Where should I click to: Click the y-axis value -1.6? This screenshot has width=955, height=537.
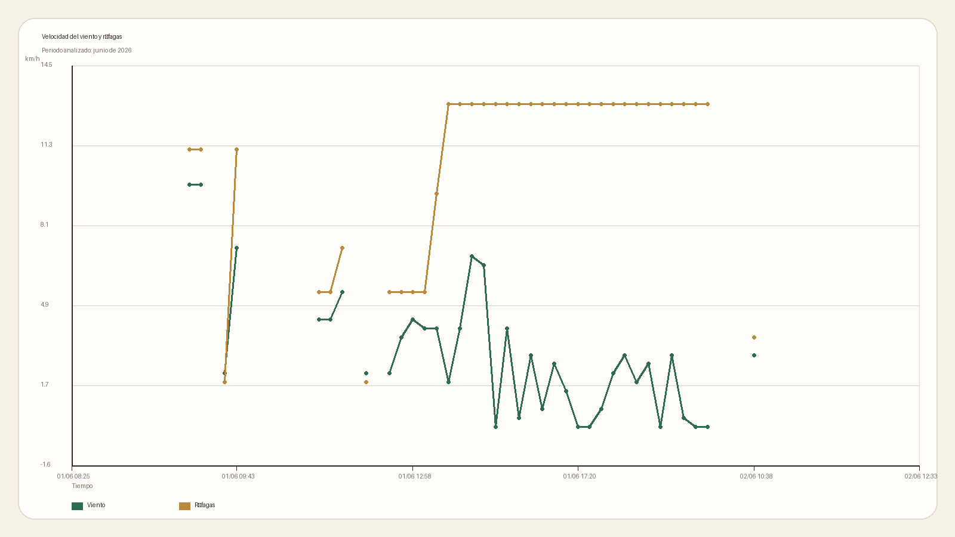pos(45,465)
